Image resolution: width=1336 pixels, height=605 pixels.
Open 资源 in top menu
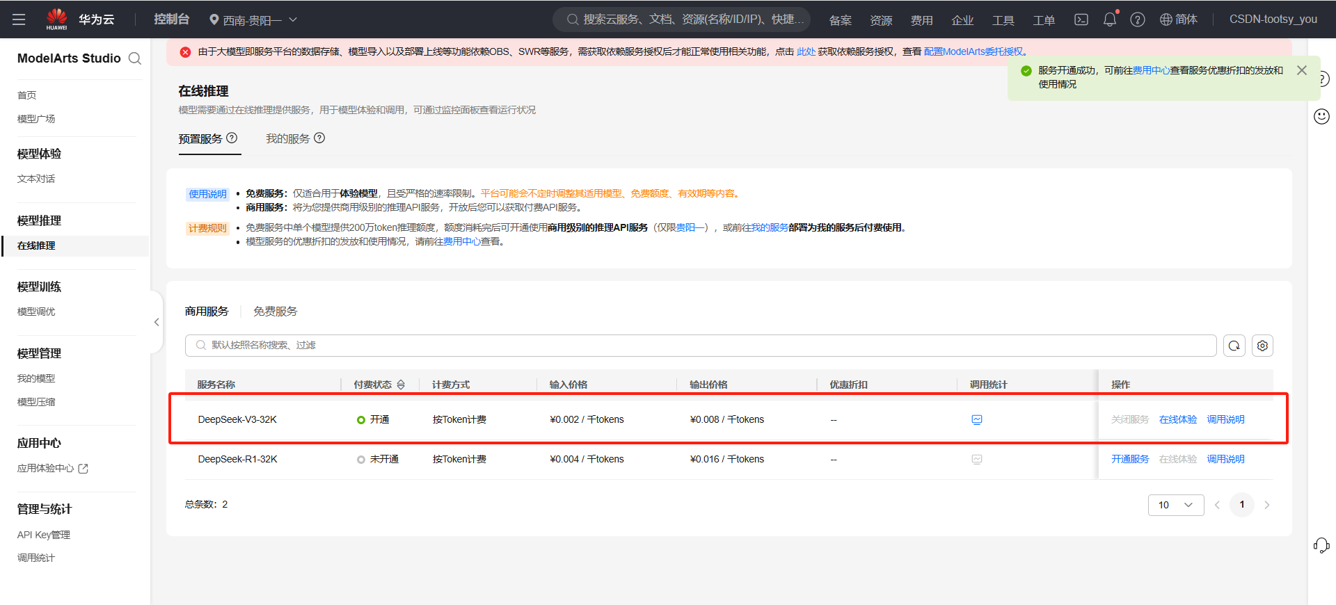pos(881,20)
